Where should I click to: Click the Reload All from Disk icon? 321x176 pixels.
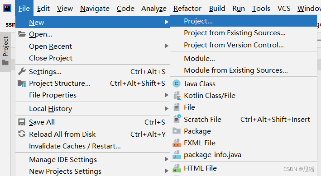click(x=22, y=134)
